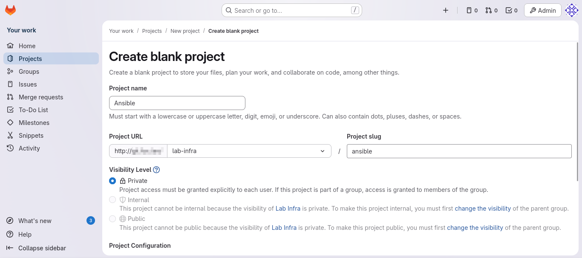View Activity in the sidebar
This screenshot has width=582, height=258.
coord(29,148)
